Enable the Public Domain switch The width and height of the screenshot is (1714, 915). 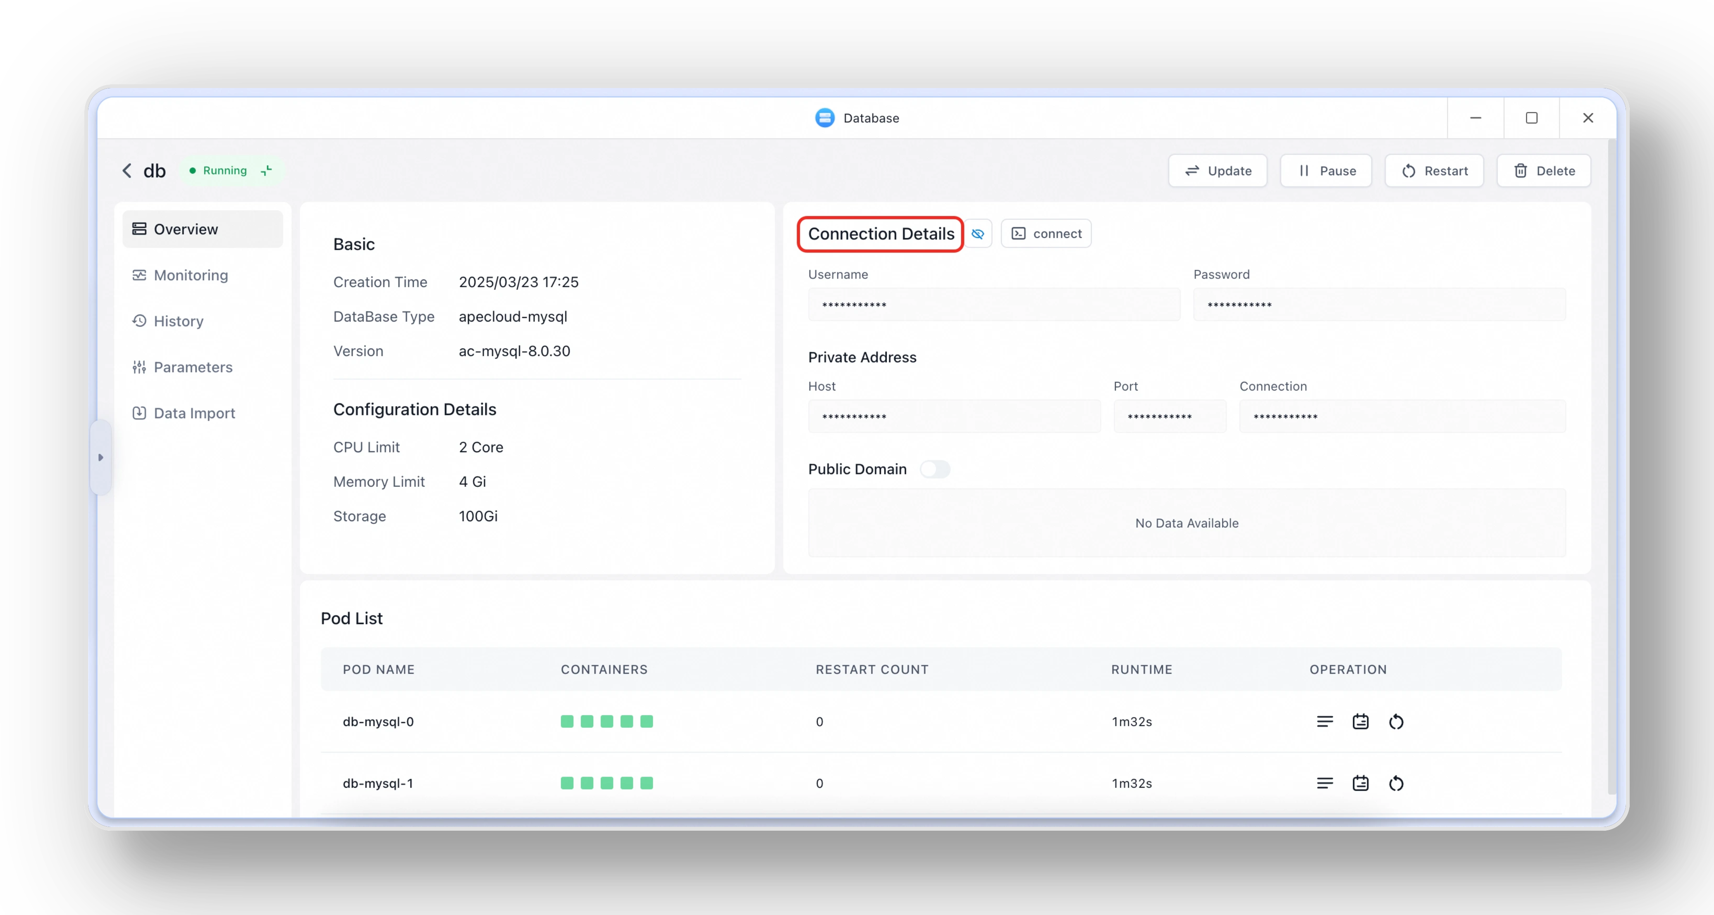934,469
